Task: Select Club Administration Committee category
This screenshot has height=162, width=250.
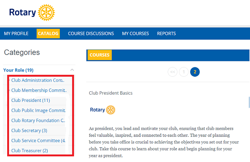Action: pyautogui.click(x=38, y=80)
